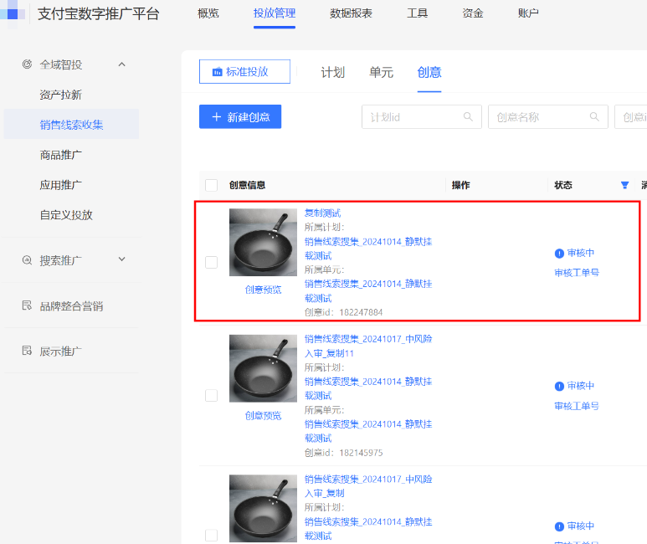The image size is (647, 544).
Task: Switch to the 创意 tab
Action: pos(429,72)
